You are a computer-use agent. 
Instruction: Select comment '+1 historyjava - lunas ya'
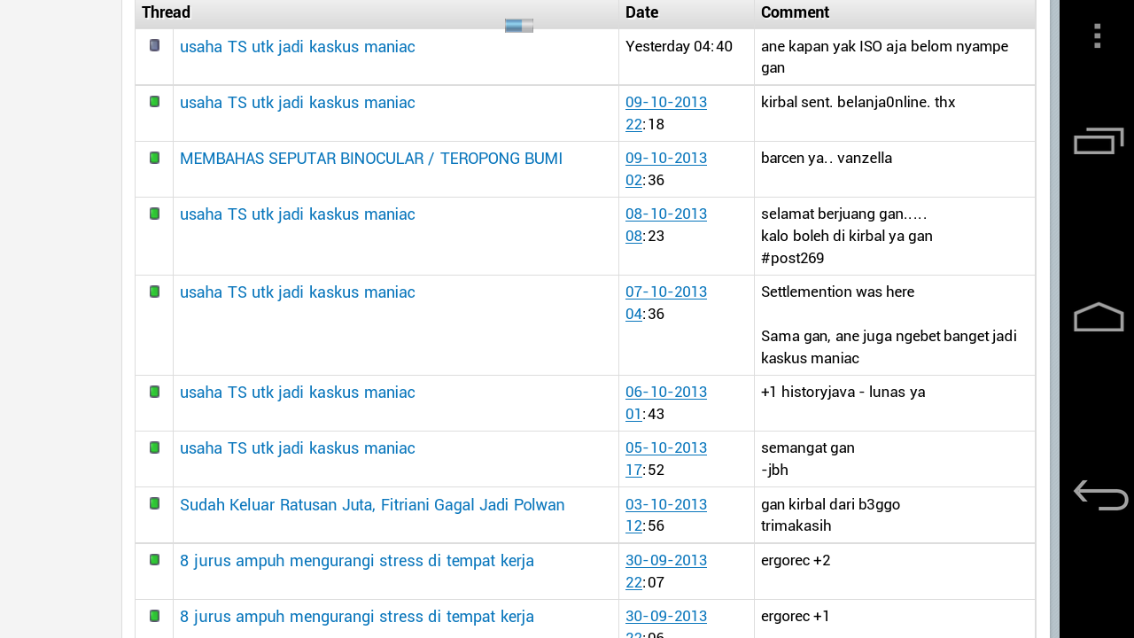pos(843,393)
